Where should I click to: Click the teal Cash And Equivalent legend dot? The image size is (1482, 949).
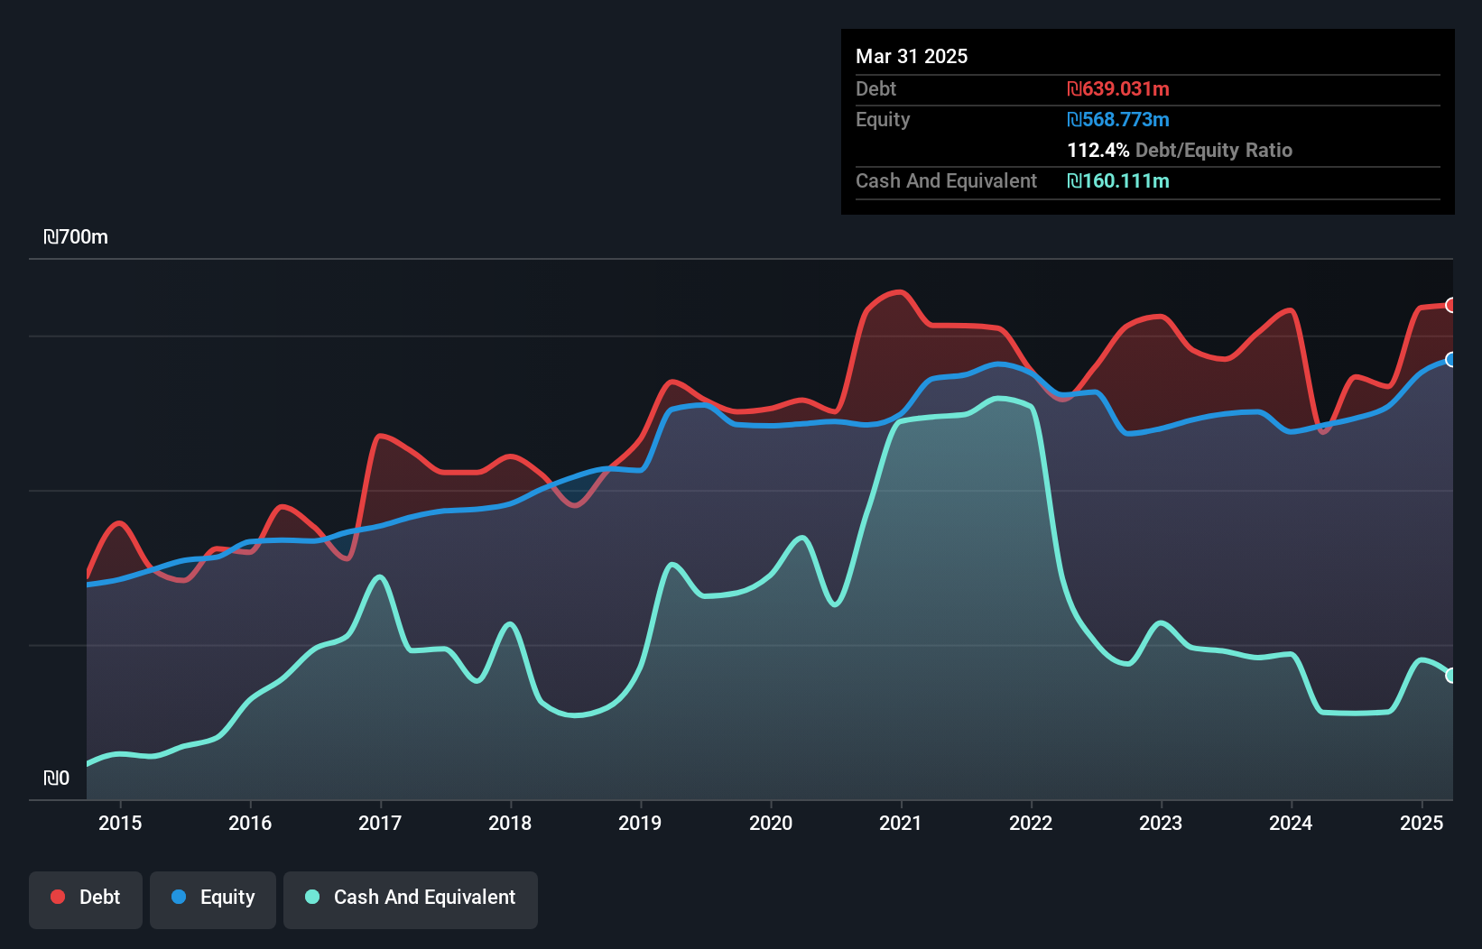[x=312, y=897]
